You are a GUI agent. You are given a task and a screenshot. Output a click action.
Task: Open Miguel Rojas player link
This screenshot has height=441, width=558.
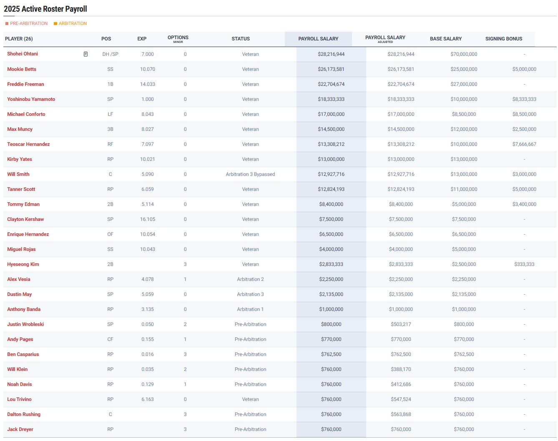tap(21, 249)
